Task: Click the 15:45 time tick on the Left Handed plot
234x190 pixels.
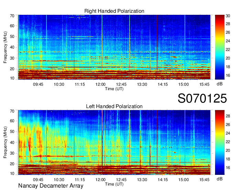Action: pyautogui.click(x=204, y=180)
